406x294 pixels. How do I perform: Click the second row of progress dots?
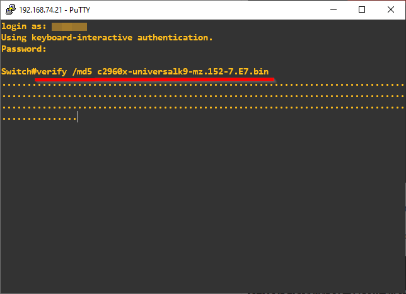click(202, 95)
